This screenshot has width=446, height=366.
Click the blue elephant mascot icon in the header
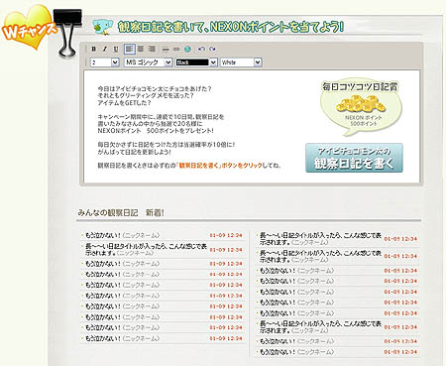point(102,27)
